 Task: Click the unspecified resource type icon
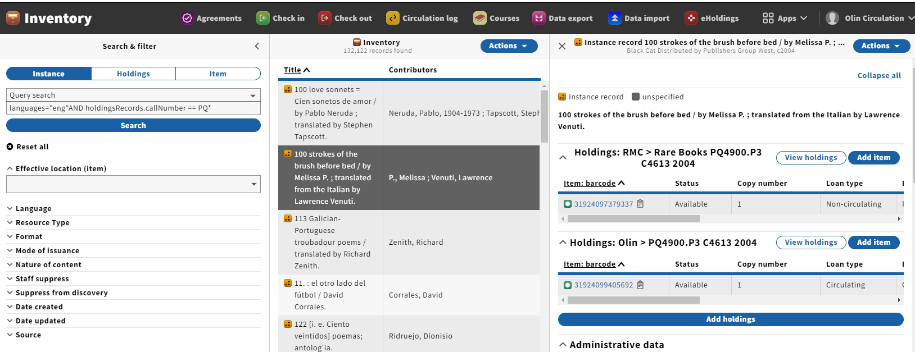coord(636,97)
